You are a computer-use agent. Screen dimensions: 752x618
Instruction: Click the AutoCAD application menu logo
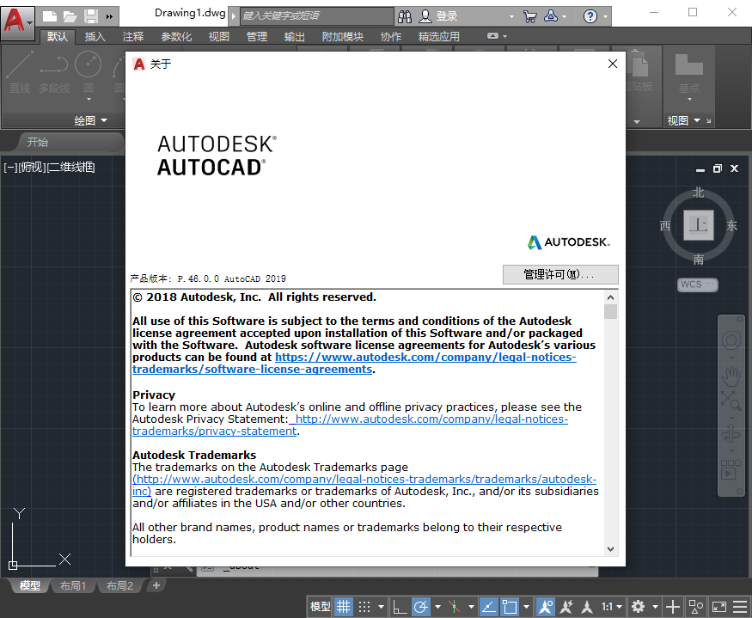(x=14, y=18)
